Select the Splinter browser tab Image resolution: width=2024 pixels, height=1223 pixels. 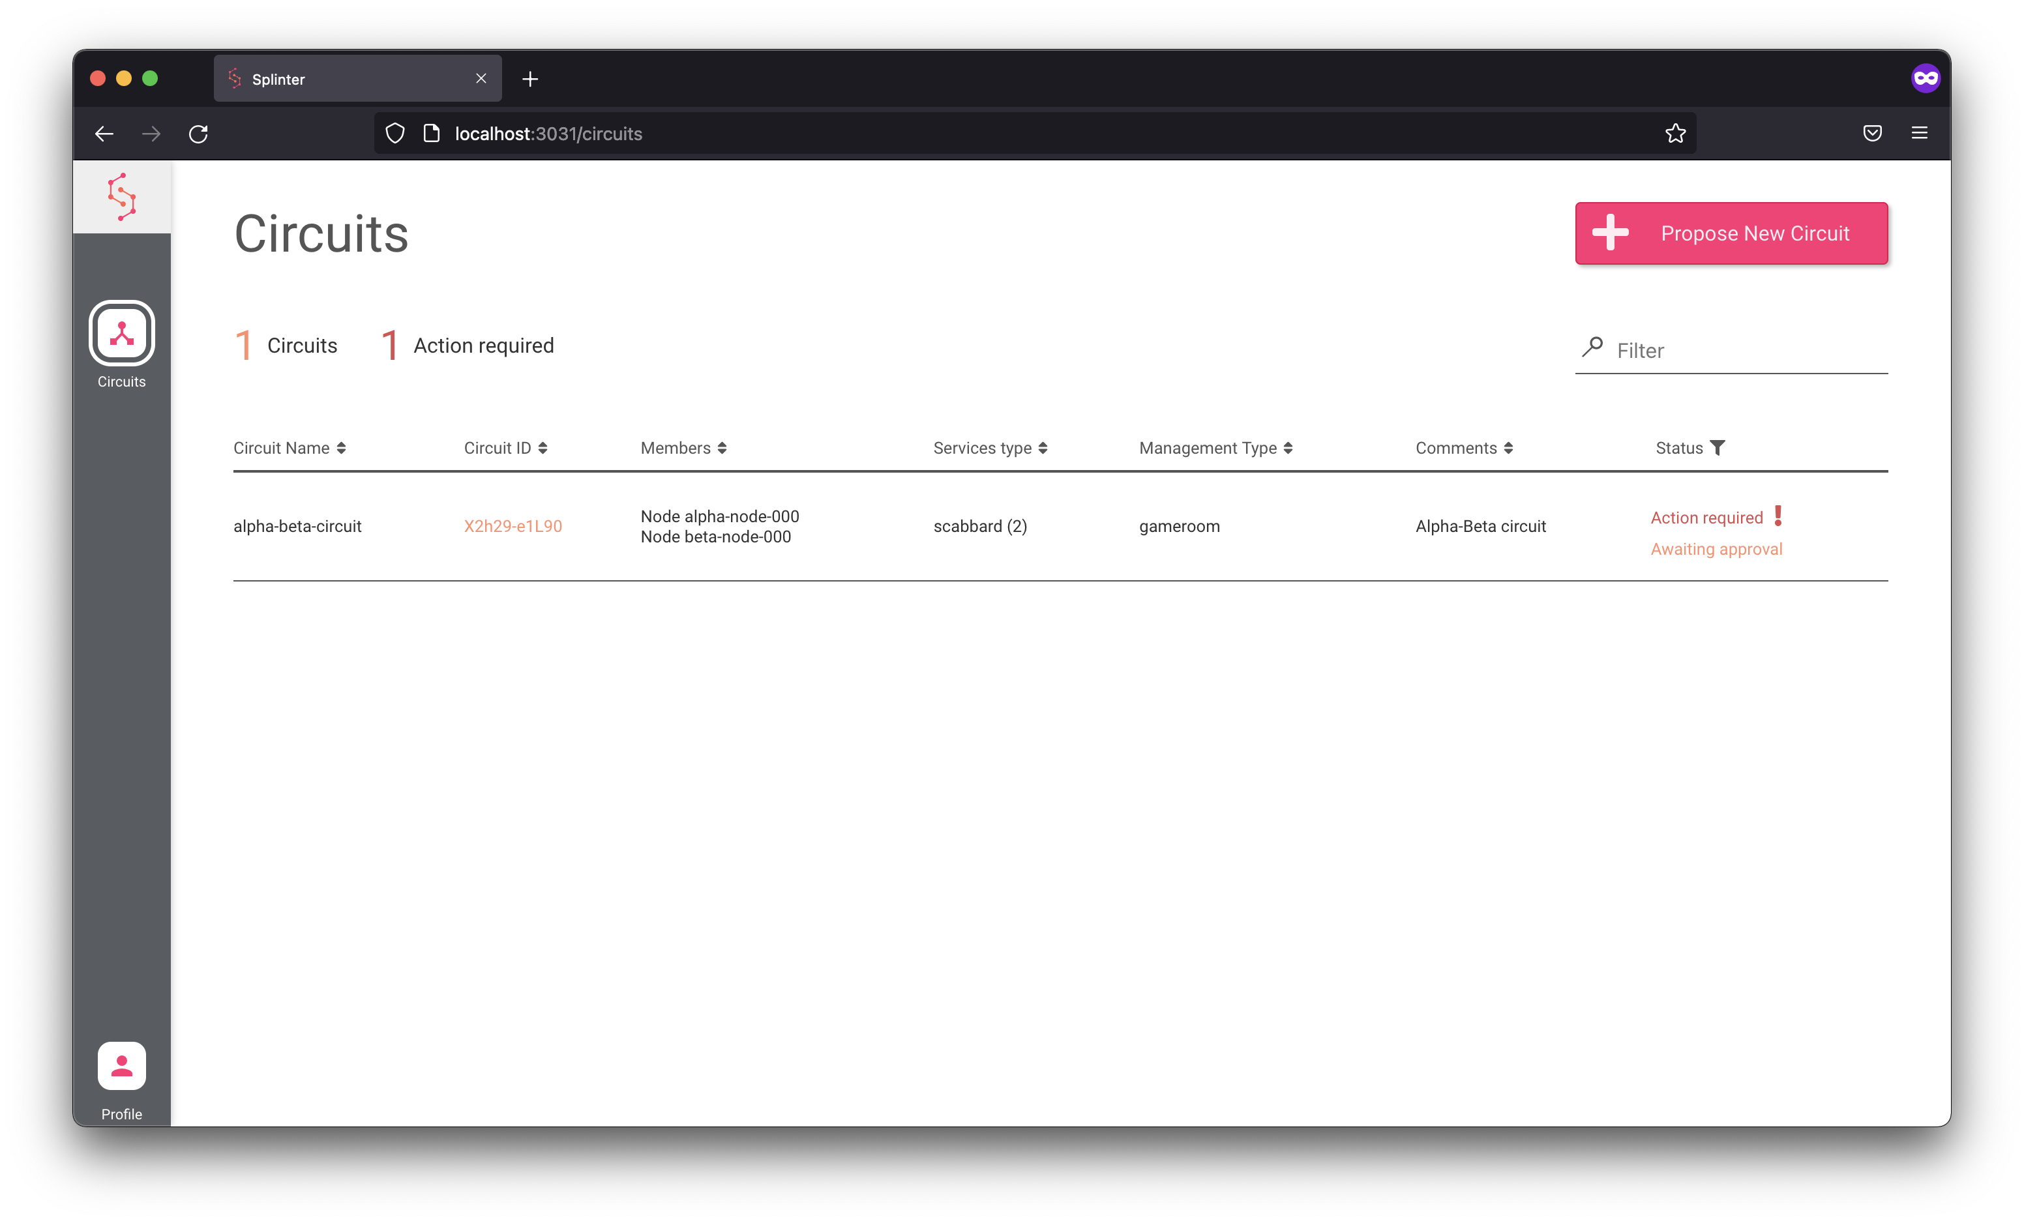tap(357, 79)
